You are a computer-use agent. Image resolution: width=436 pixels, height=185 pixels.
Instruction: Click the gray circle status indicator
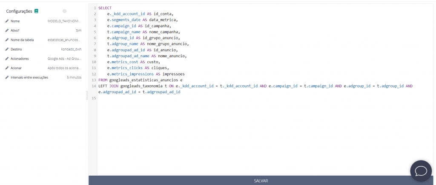click(64, 11)
